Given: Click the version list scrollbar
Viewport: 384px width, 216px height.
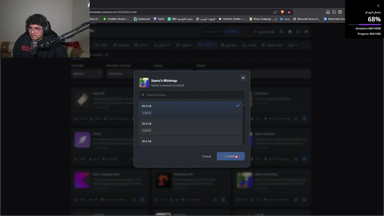Looking at the screenshot, I should [244, 124].
